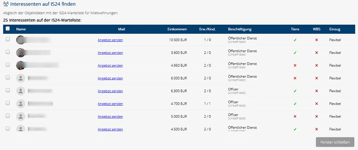This screenshot has height=150, width=358.
Task: Click the green Tiere checkmark in the 3.600 EUR row
Action: point(295,53)
